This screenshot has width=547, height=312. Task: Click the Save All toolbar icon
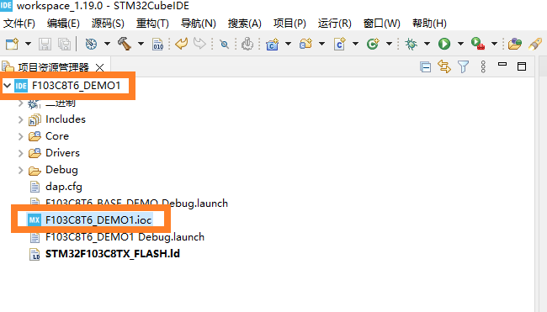coord(65,44)
